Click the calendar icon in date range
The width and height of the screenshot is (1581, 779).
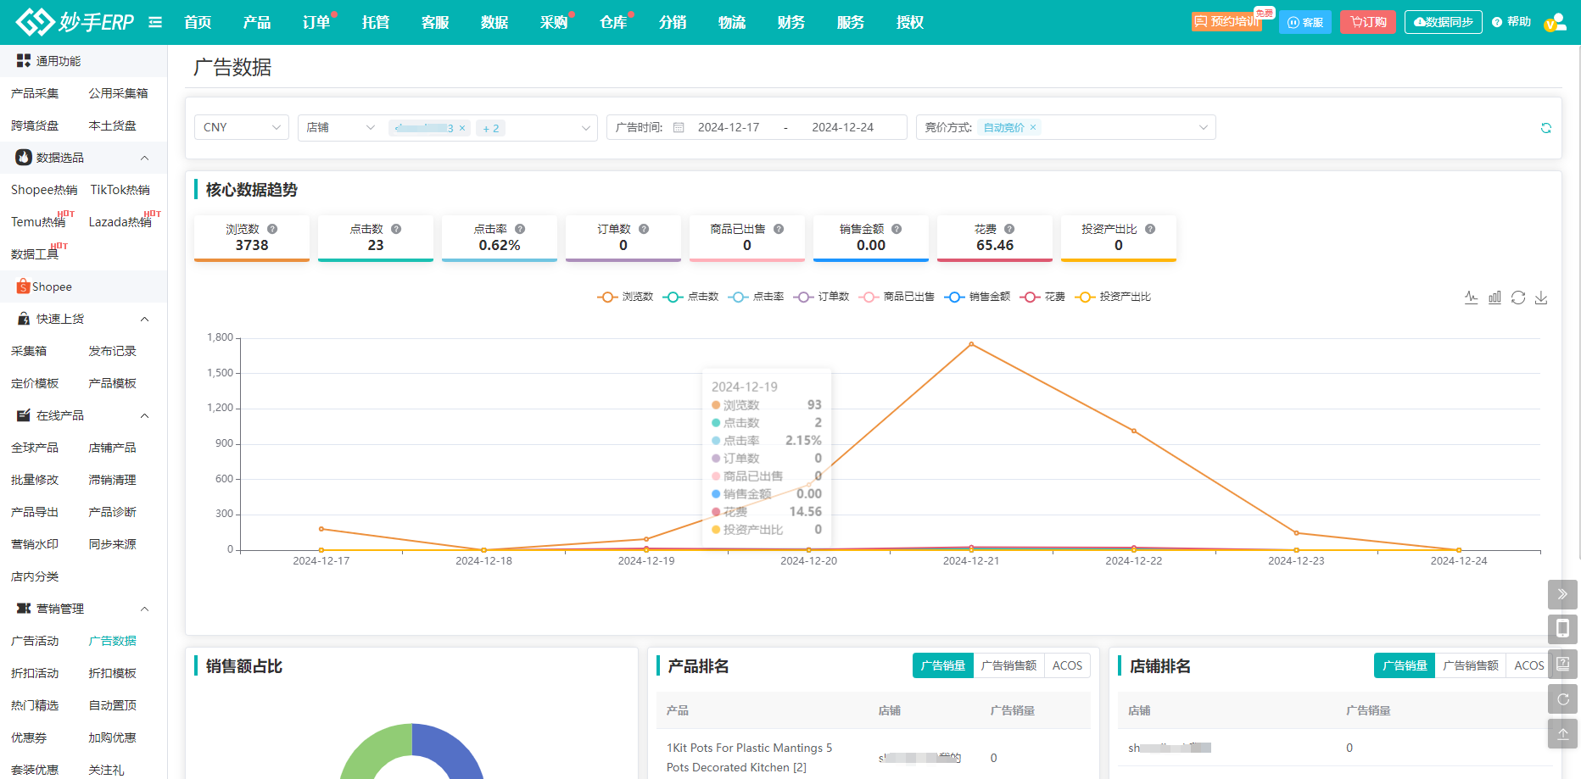click(x=679, y=127)
